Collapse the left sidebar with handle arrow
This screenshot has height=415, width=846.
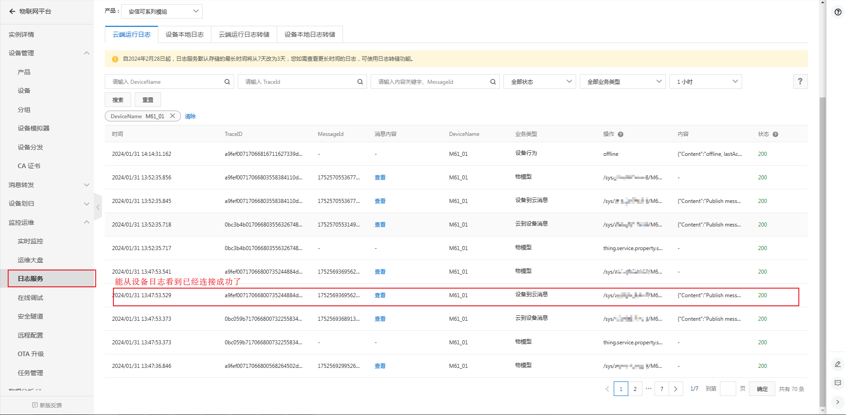point(98,207)
